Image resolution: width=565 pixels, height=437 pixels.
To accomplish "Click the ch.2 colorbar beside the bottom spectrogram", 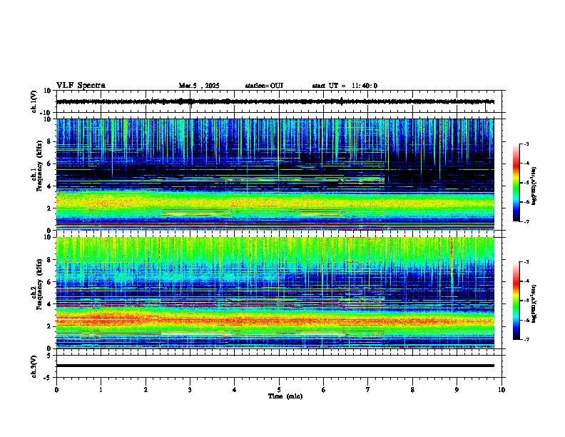I will 516,301.
